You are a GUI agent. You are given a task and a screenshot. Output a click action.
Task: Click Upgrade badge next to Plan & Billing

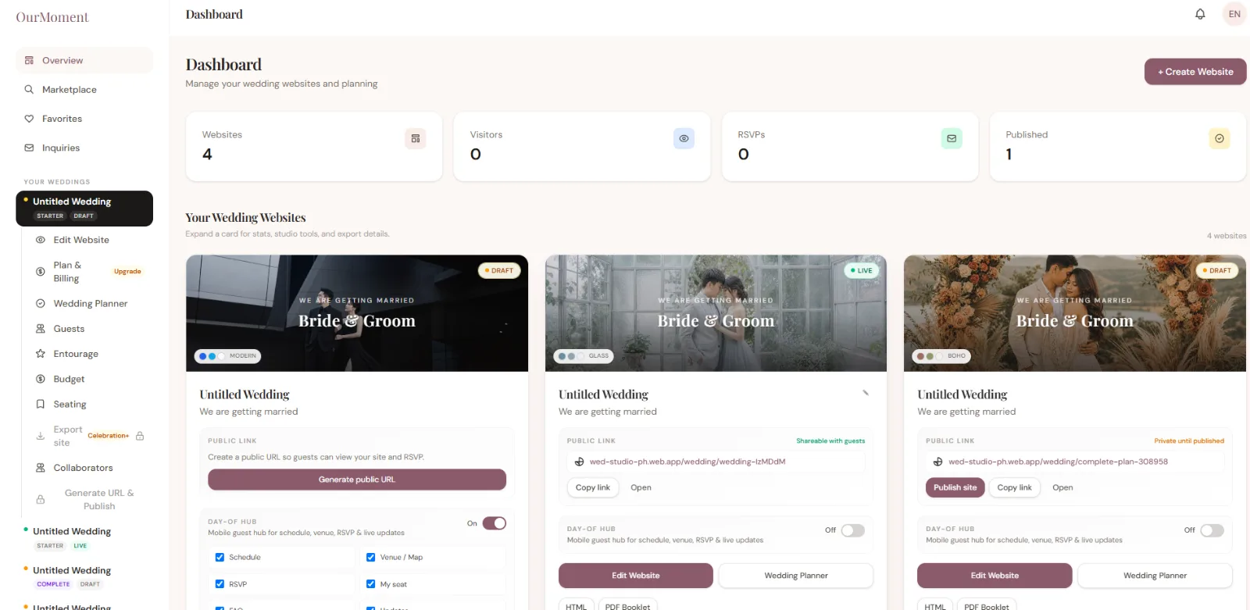pos(127,272)
